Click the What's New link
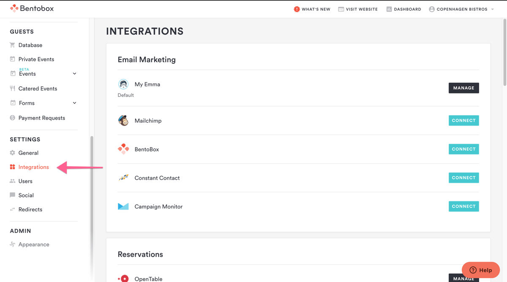This screenshot has height=282, width=507. [x=316, y=9]
